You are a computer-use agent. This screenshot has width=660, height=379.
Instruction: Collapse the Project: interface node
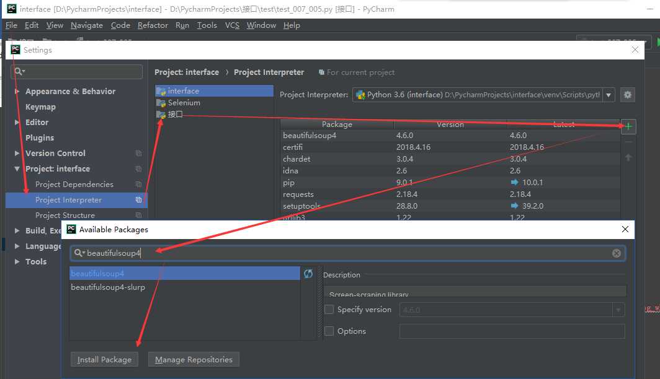(x=17, y=169)
